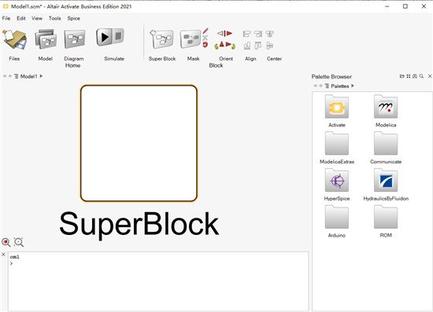Create a Super Block from selection
433x312 pixels.
(x=162, y=39)
